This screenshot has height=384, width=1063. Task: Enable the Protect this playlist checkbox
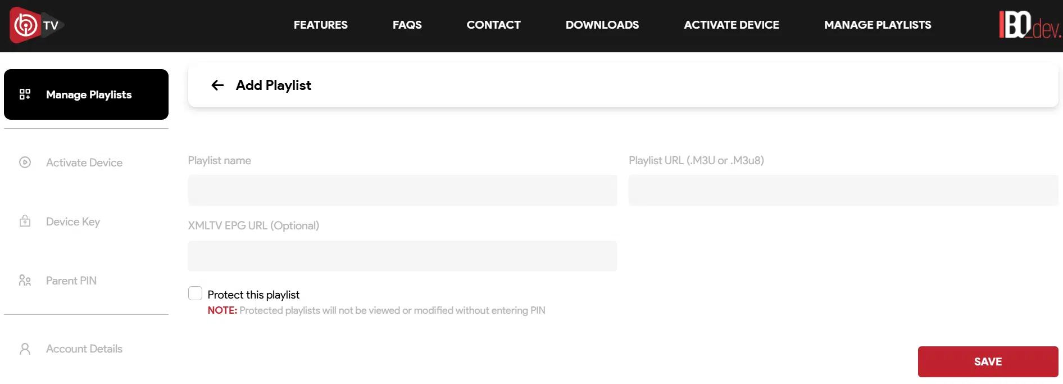pyautogui.click(x=195, y=293)
